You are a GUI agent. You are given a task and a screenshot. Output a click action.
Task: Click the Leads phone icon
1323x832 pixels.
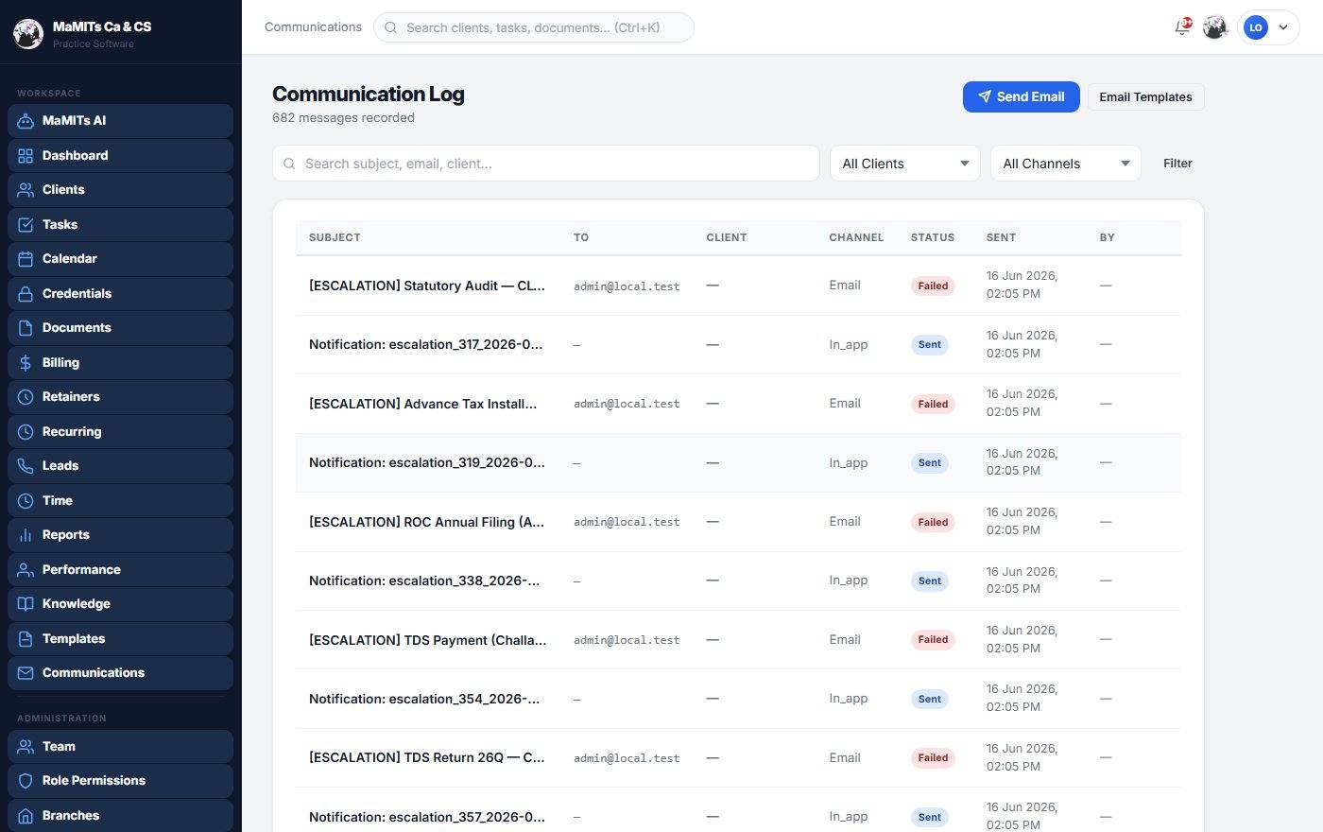(26, 466)
